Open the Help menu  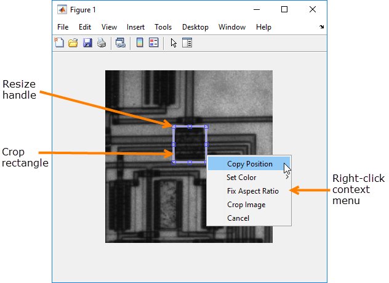[x=263, y=27]
